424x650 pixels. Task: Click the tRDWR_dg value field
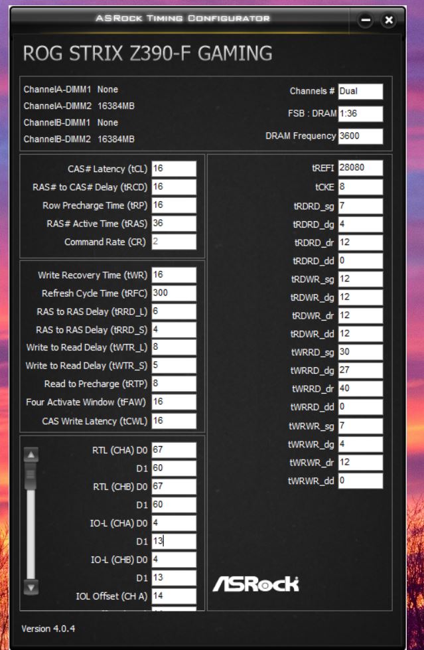coord(360,297)
